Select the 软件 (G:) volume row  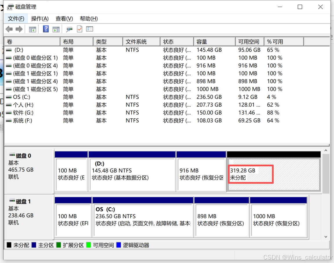click(x=167, y=113)
